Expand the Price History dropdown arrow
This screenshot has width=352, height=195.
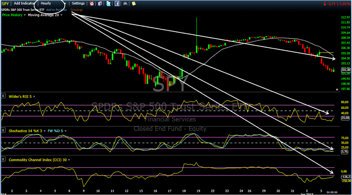pyautogui.click(x=25, y=15)
